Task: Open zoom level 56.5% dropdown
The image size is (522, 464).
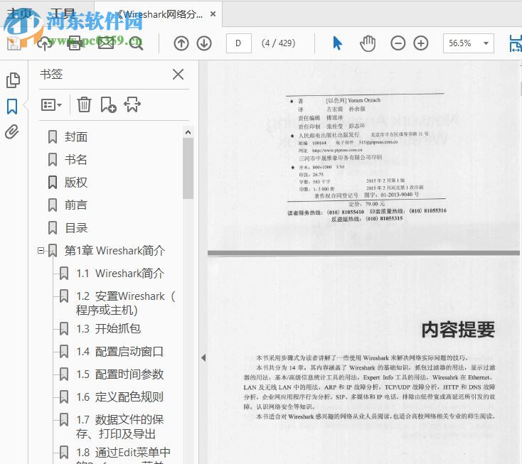Action: point(486,43)
